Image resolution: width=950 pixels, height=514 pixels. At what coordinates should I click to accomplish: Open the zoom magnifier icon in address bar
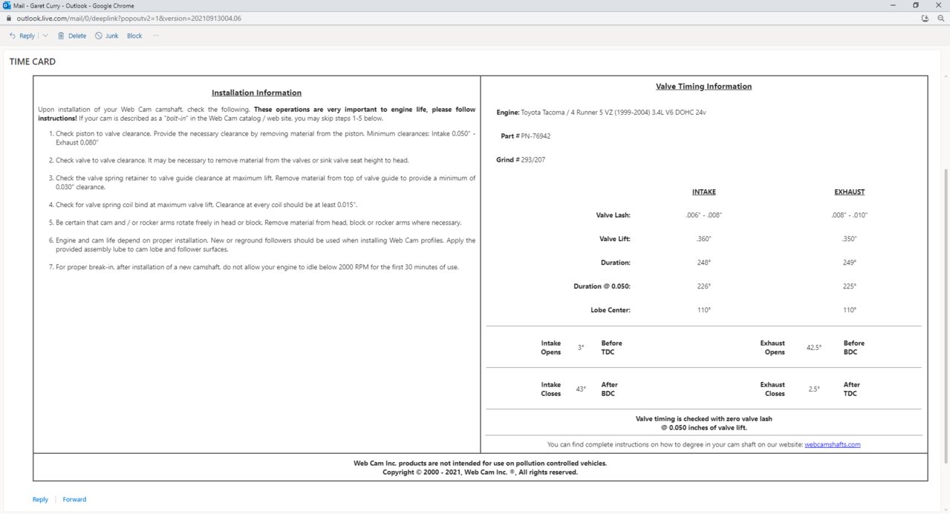pyautogui.click(x=940, y=18)
